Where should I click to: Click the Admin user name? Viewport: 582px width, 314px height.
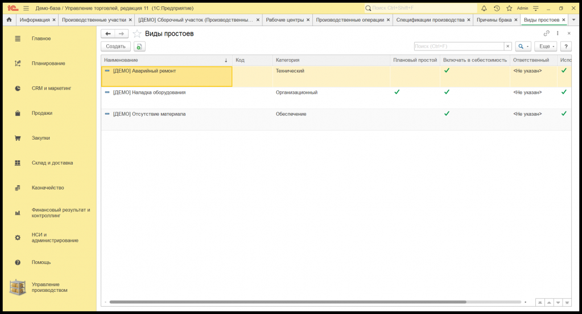522,8
